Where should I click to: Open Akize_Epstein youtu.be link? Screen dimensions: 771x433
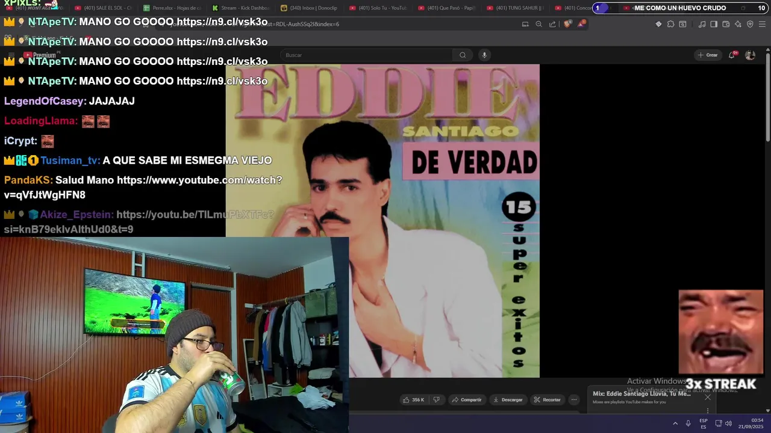coord(139,222)
